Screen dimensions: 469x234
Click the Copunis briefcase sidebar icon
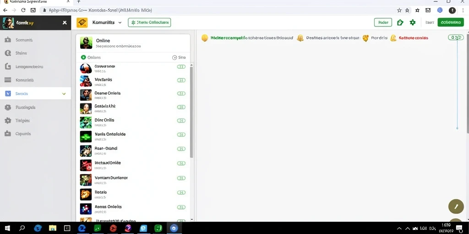[8, 134]
